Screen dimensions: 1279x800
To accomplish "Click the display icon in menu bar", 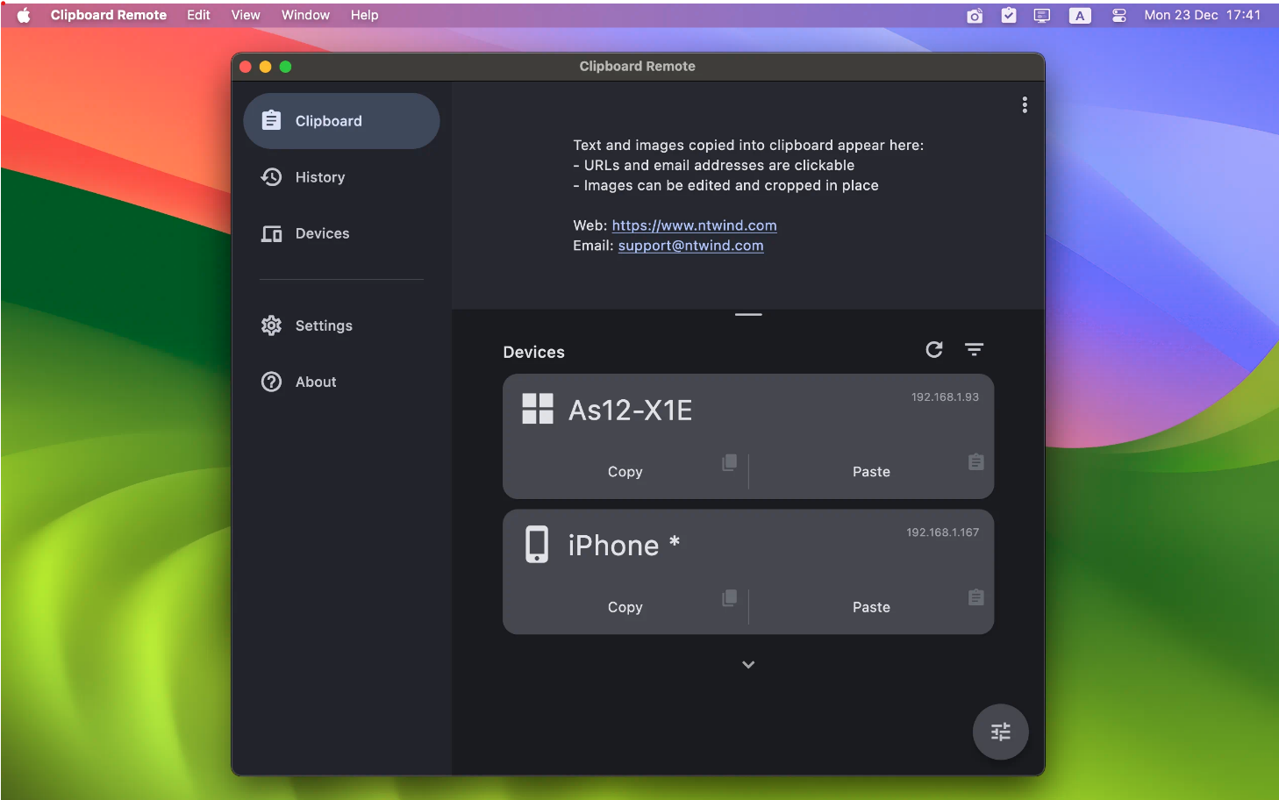I will point(1042,16).
